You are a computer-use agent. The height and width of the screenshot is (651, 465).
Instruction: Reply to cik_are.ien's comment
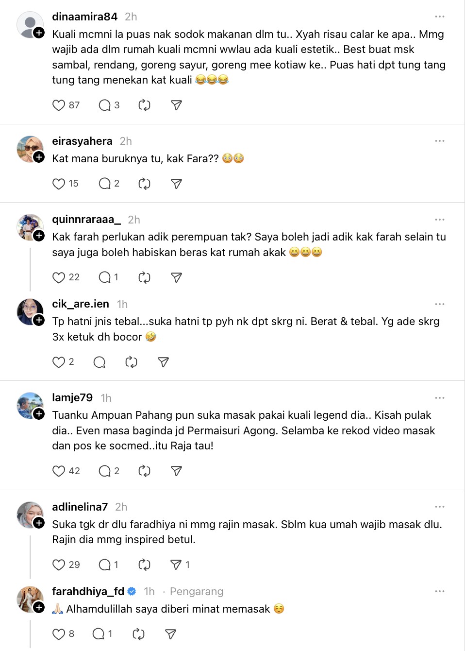tap(100, 362)
